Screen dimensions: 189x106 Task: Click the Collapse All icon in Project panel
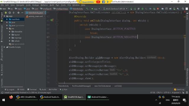(14, 13)
